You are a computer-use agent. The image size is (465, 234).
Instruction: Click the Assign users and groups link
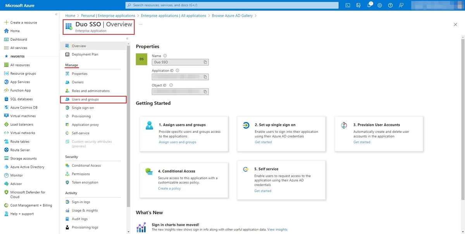[177, 142]
